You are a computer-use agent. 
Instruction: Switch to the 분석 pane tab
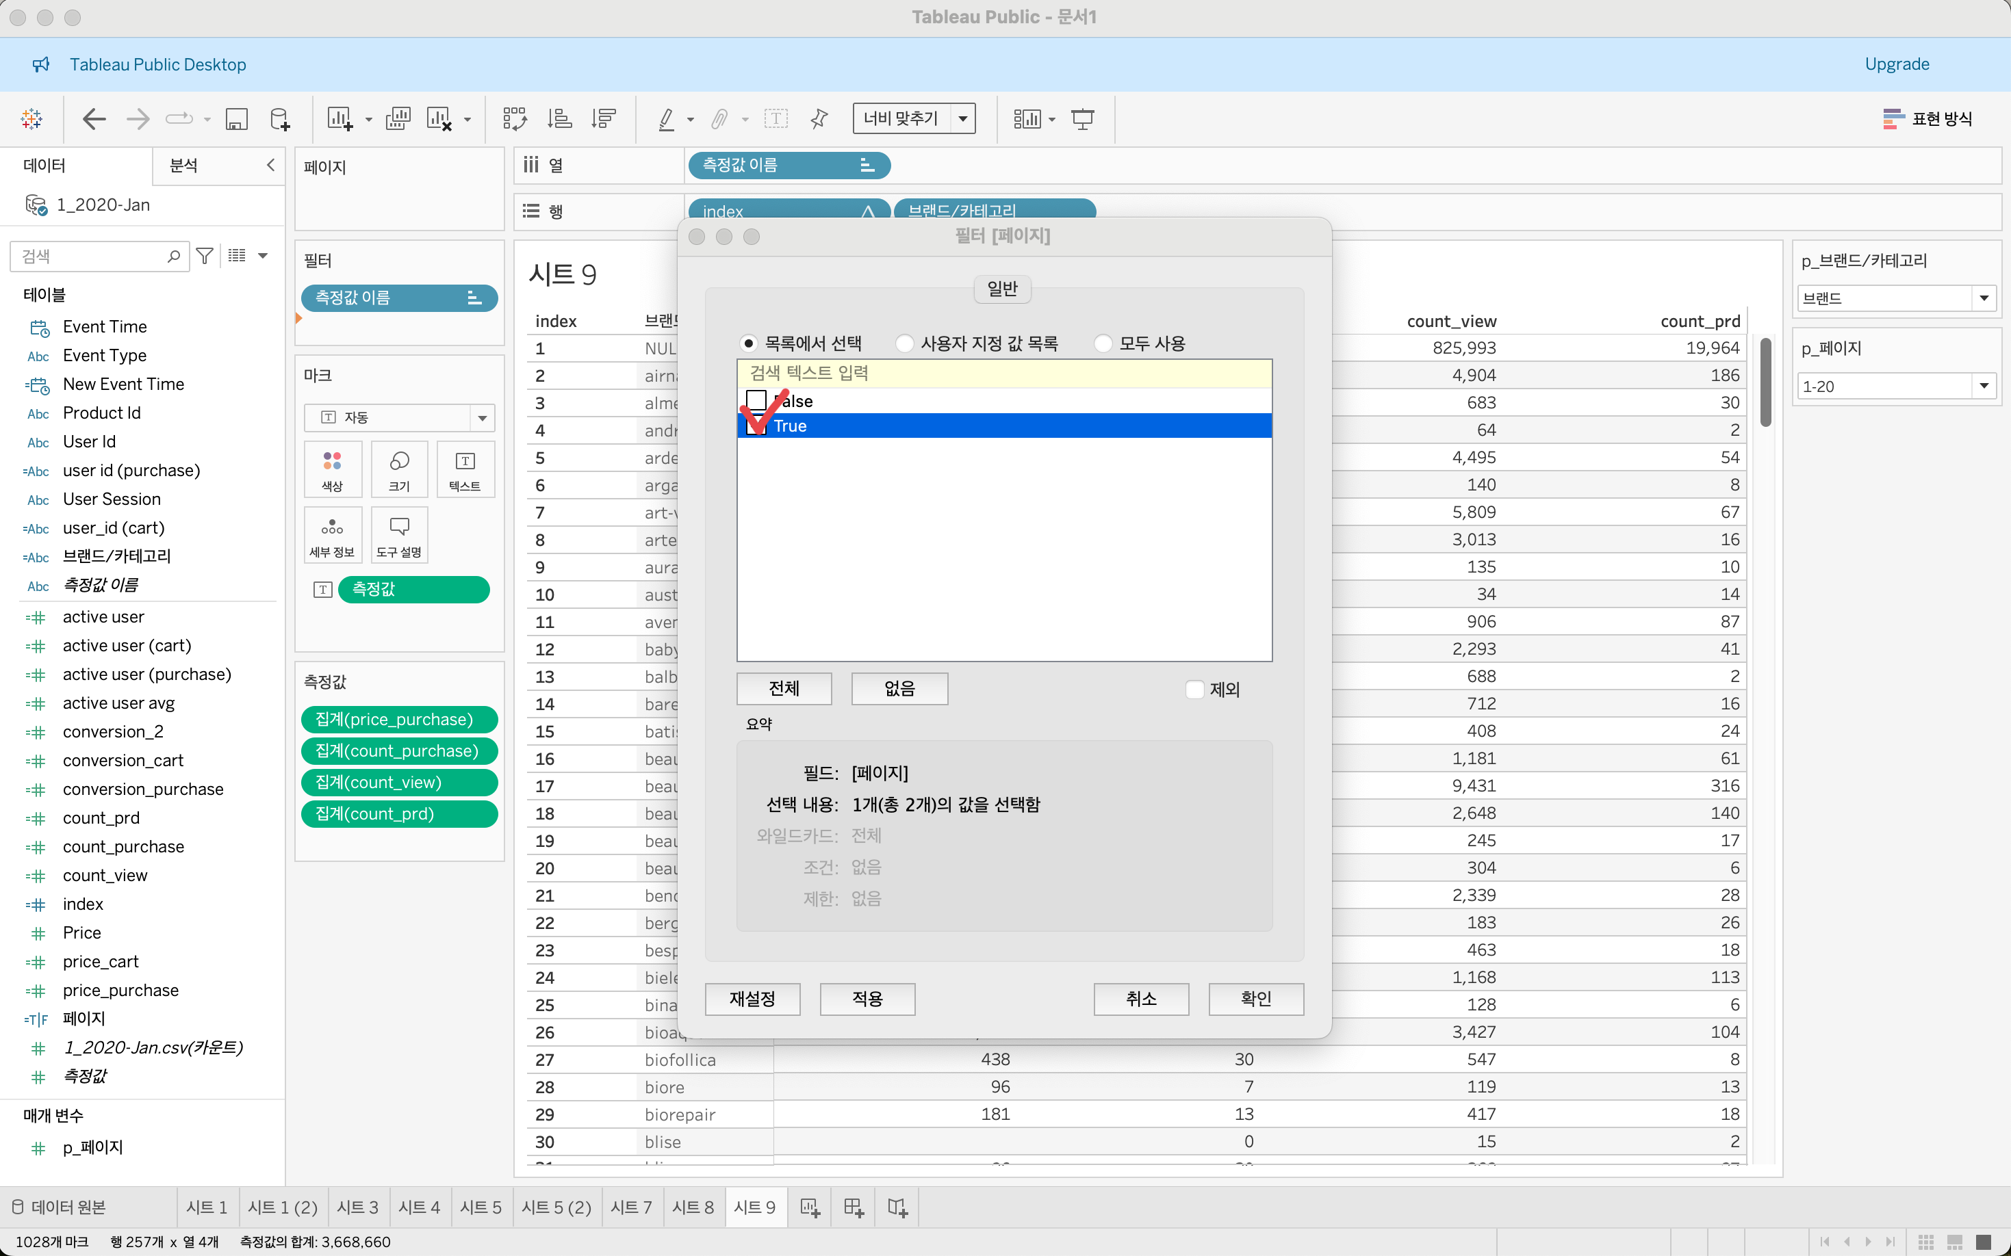click(x=183, y=166)
